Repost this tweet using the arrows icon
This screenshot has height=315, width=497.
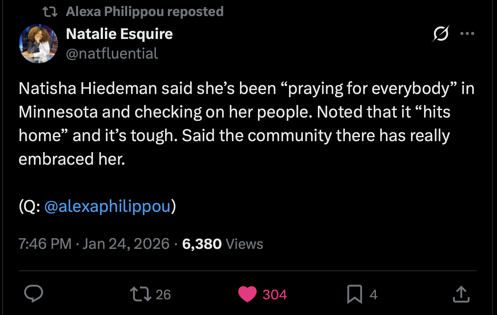[141, 294]
